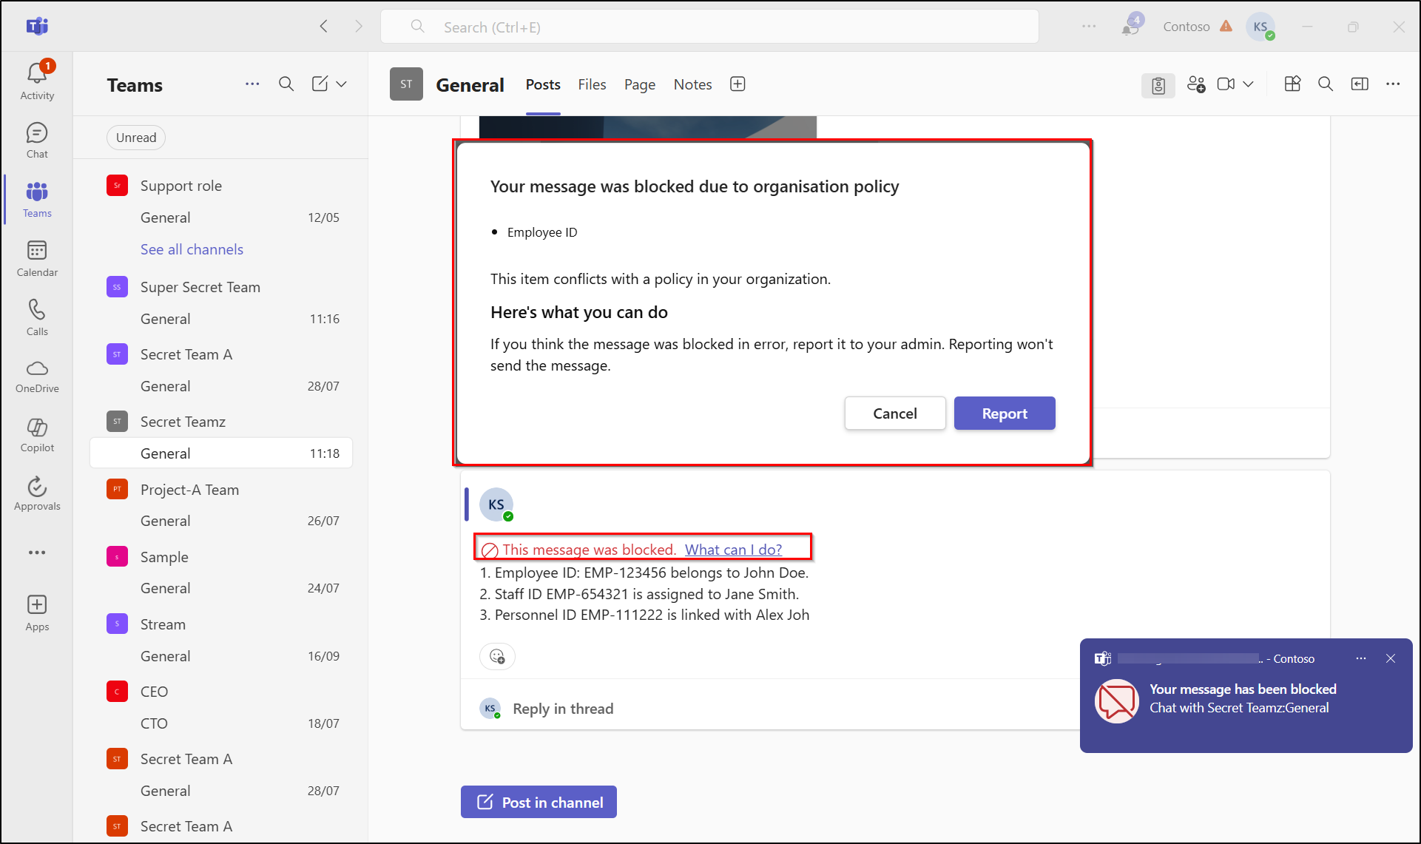Open the Chat section
The width and height of the screenshot is (1421, 844).
(x=37, y=139)
